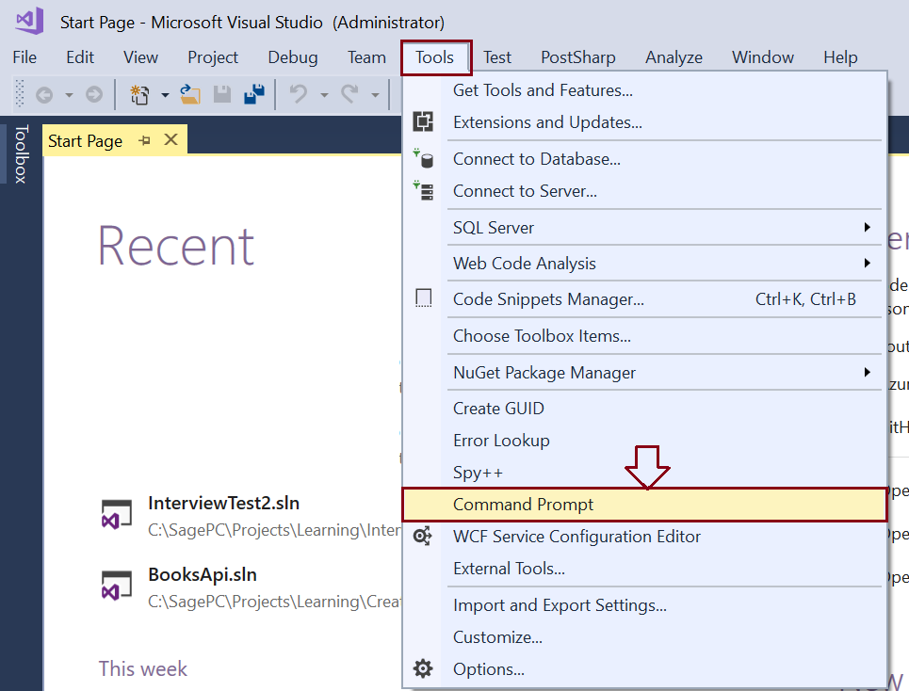Open the PostSharp menu

point(578,57)
